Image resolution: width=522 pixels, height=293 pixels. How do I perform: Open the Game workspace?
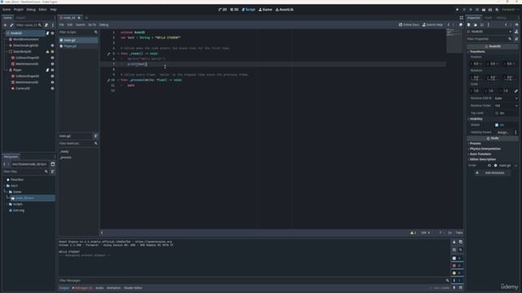(x=265, y=10)
